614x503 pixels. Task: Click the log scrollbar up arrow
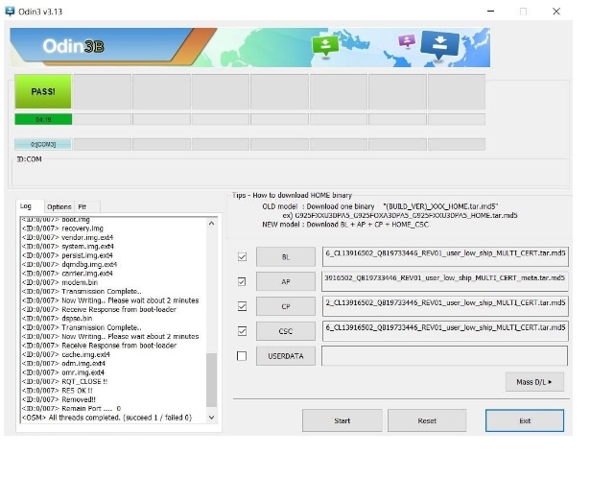click(x=211, y=224)
